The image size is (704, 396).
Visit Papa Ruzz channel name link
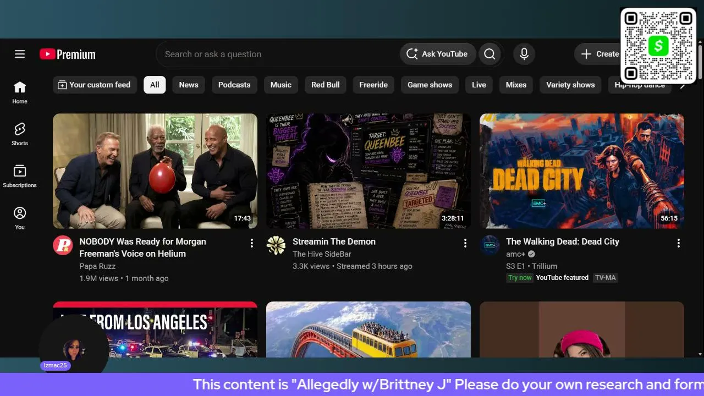pos(97,266)
